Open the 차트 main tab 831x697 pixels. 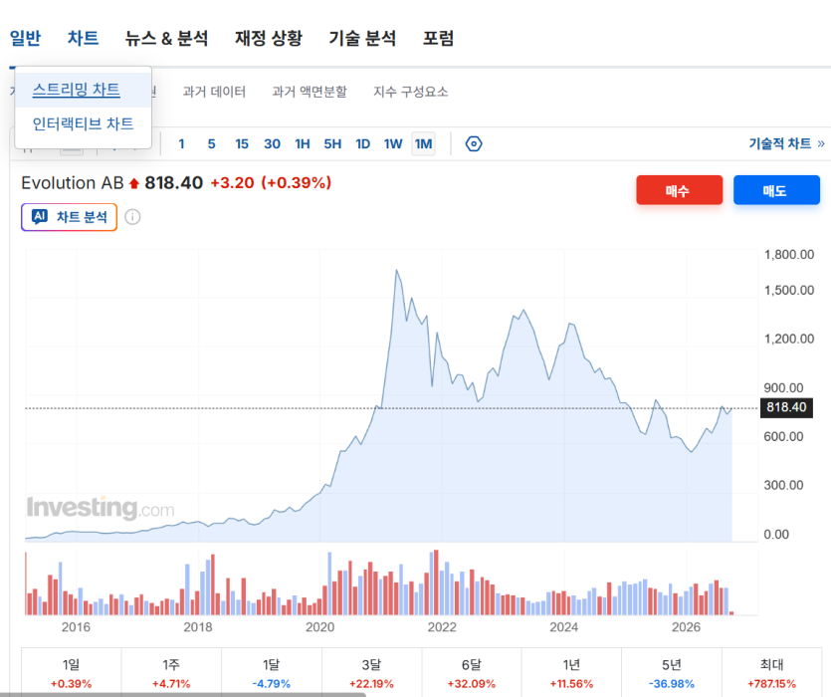[84, 38]
